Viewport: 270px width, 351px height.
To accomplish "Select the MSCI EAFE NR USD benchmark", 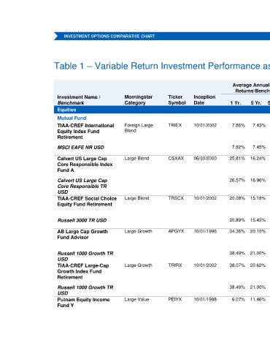I will [81, 148].
